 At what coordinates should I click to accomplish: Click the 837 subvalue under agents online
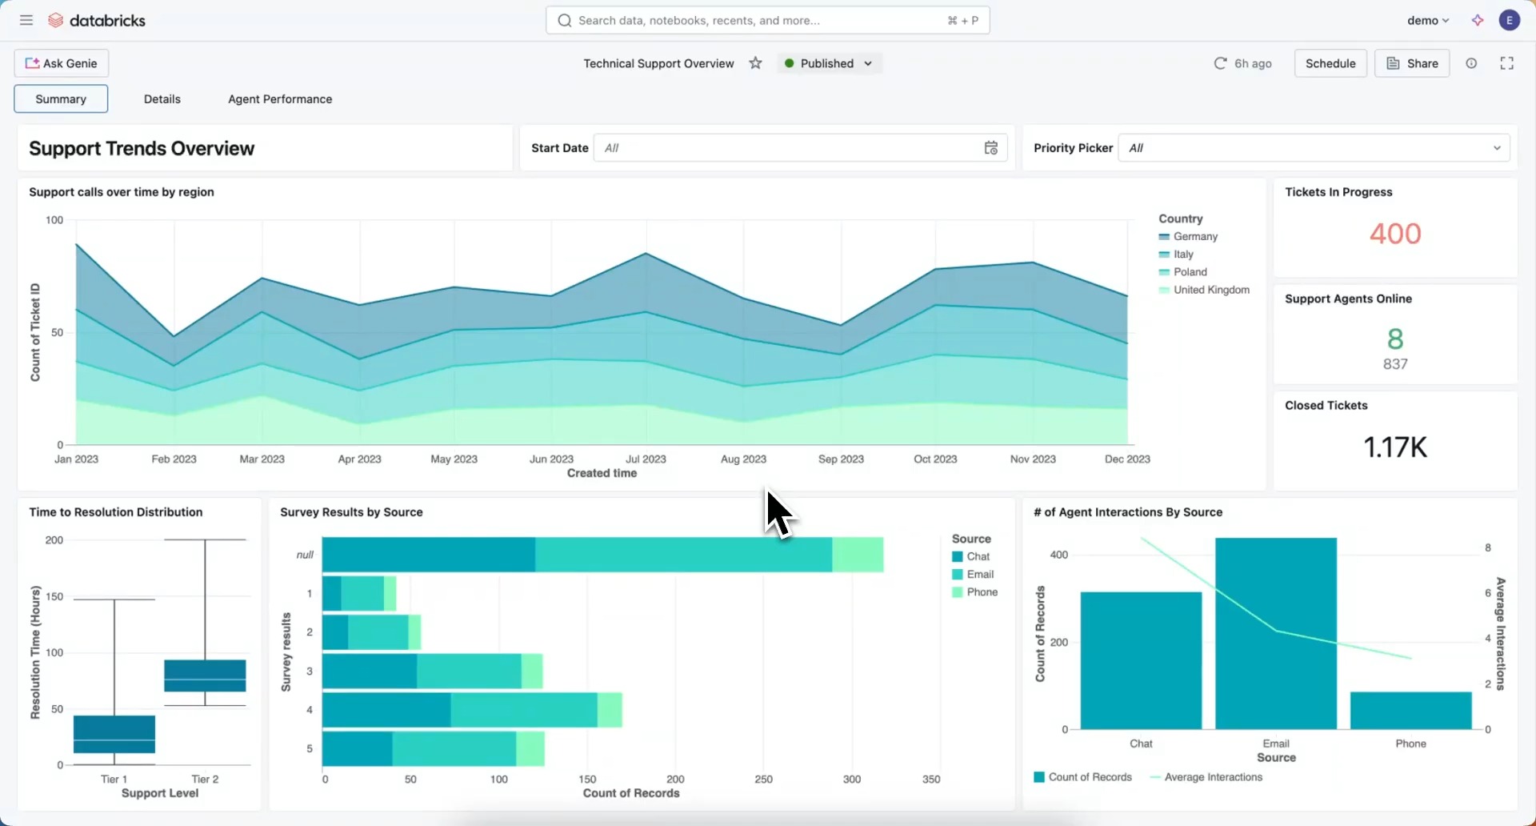pyautogui.click(x=1395, y=364)
